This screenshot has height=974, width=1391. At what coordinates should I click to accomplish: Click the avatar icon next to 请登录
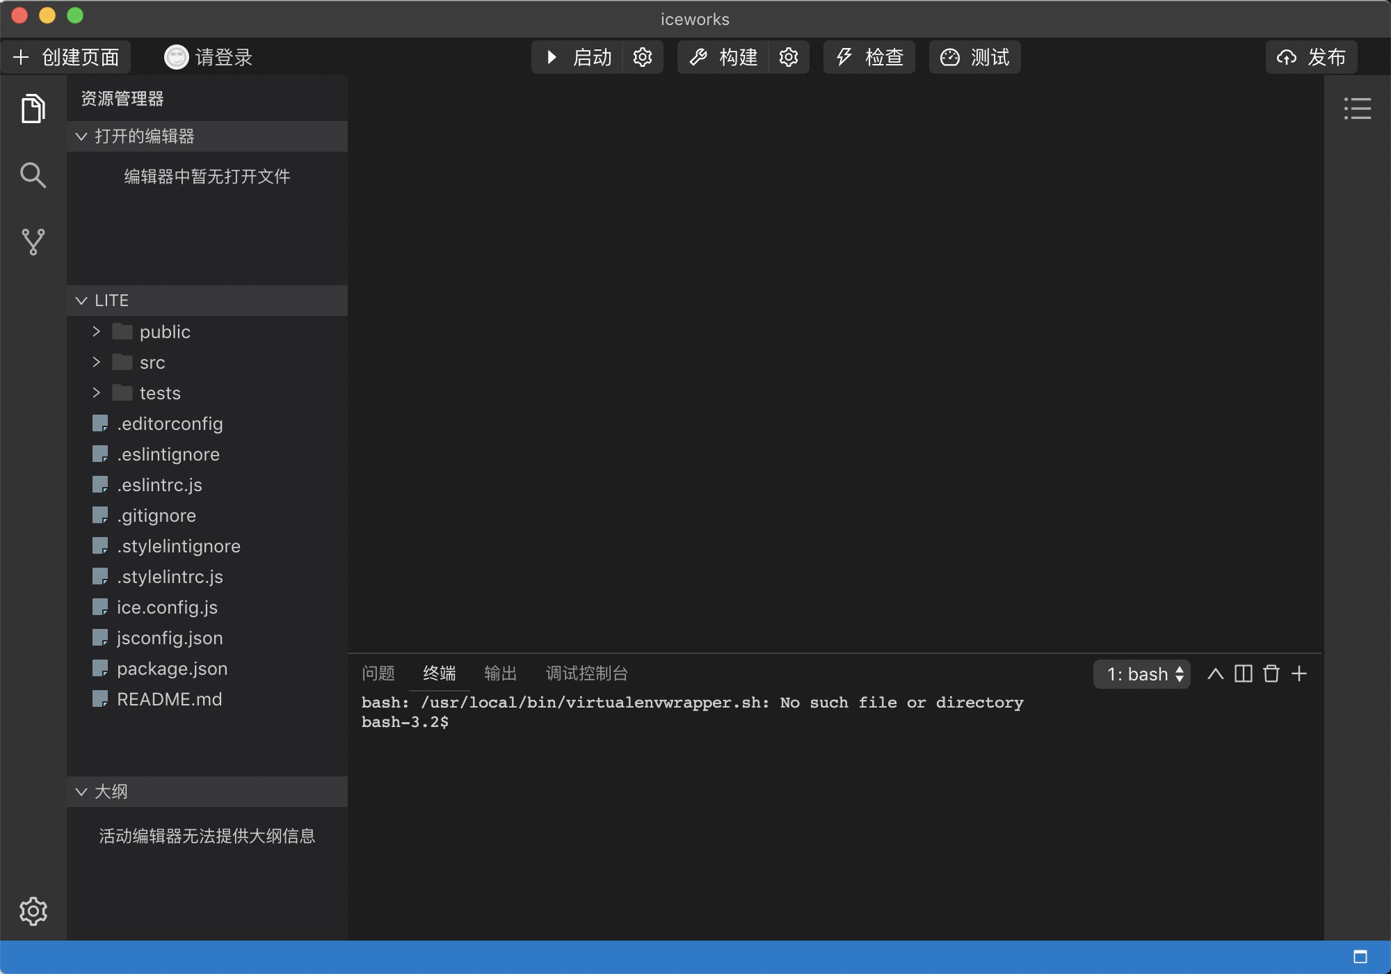tap(176, 57)
